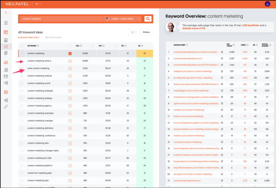Click the yellow SD 35 cell
The image size is (276, 188).
point(144,53)
